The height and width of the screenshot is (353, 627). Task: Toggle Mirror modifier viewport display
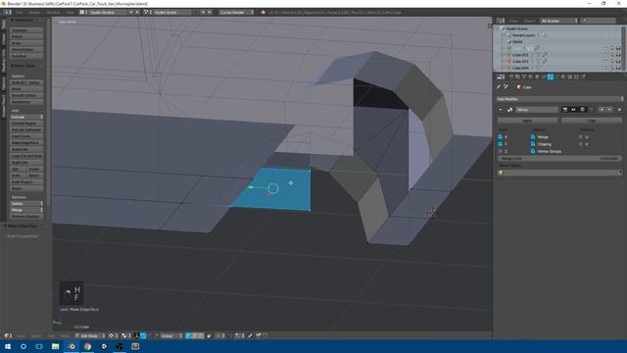(x=573, y=109)
